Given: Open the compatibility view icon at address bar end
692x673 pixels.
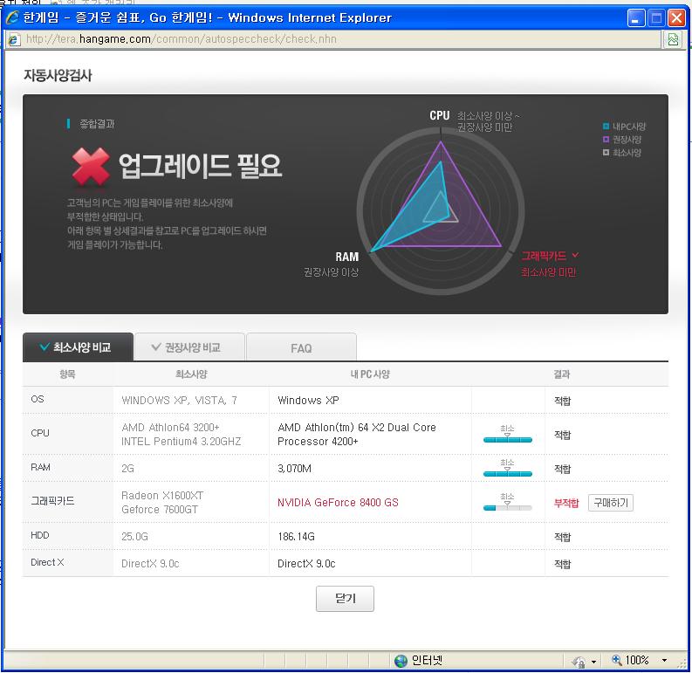Looking at the screenshot, I should point(673,40).
